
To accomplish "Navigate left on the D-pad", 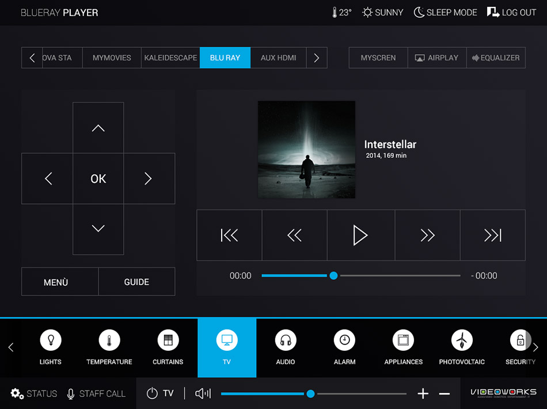I will click(x=47, y=179).
